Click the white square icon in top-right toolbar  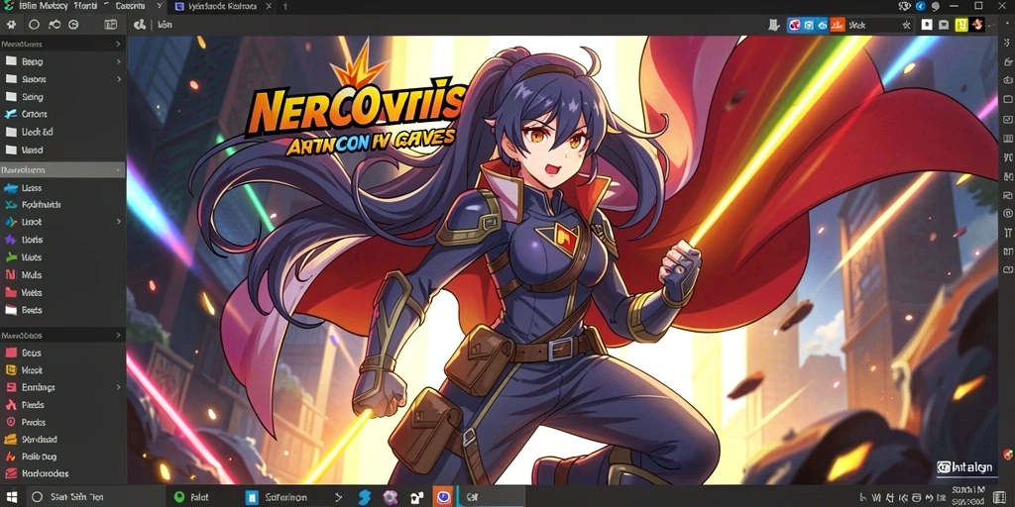click(x=927, y=25)
